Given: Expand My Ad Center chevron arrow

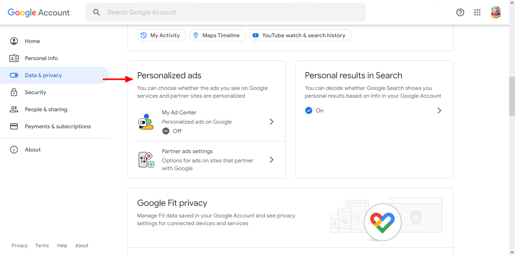Looking at the screenshot, I should point(271,122).
